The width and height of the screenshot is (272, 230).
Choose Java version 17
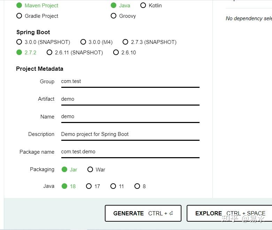coord(89,186)
